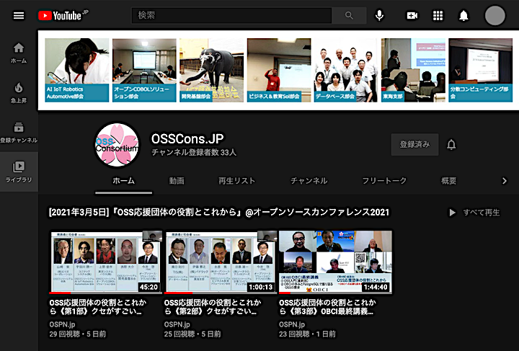Open banner link ビジネス＆教育Sol部会
Viewport: 519px width, 351px height.
(279, 70)
